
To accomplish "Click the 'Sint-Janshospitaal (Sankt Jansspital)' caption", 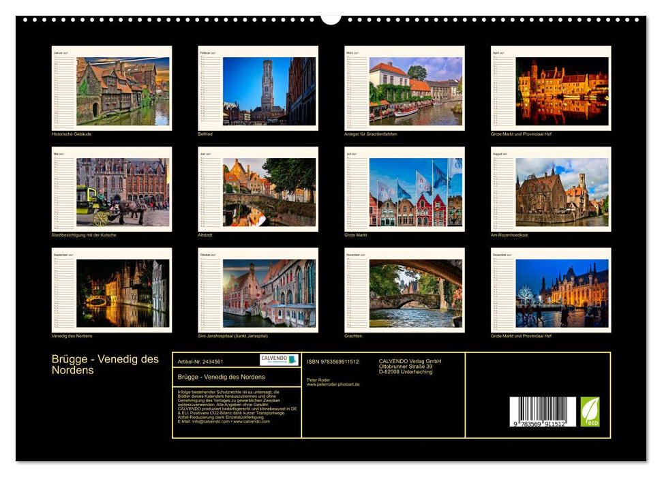I will (x=233, y=336).
